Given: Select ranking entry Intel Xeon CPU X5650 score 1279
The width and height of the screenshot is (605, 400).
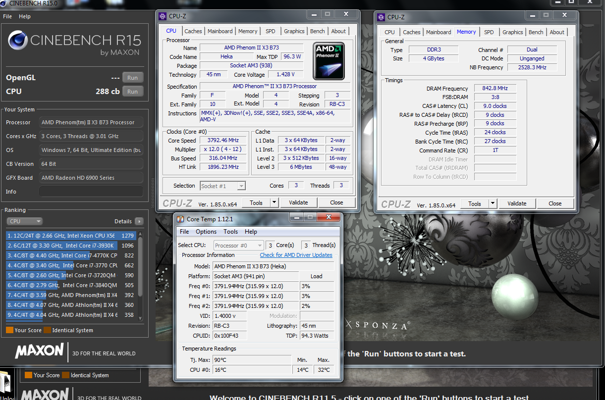Looking at the screenshot, I should point(71,236).
